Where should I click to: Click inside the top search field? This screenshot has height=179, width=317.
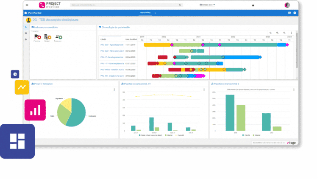coord(126,5)
